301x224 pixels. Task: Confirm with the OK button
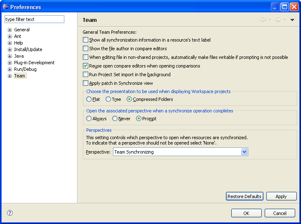tap(246, 213)
